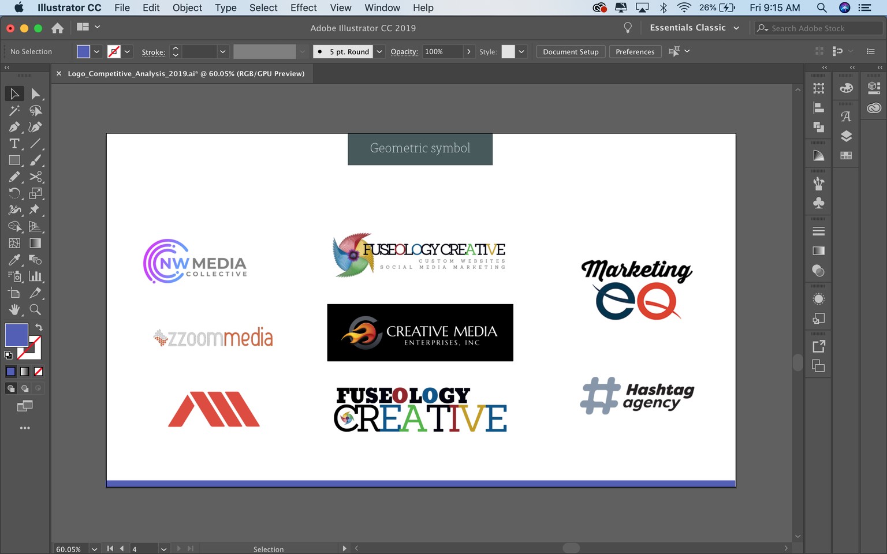
Task: Open the Pathfinder panel icon
Action: [818, 127]
